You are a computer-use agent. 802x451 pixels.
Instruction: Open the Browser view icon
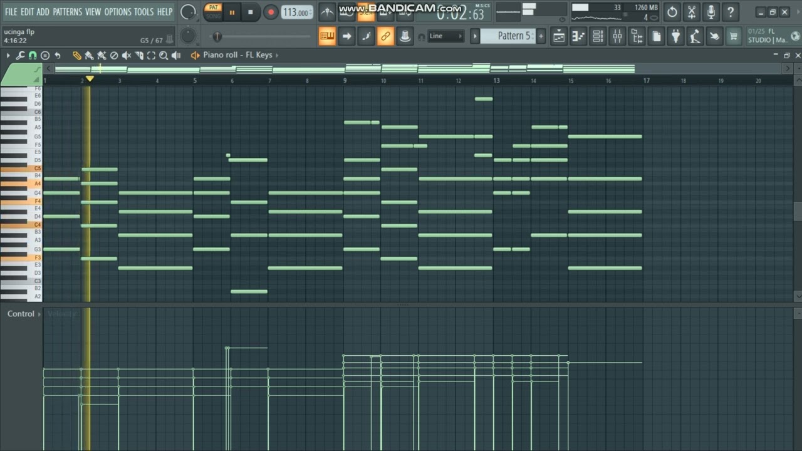coord(637,36)
